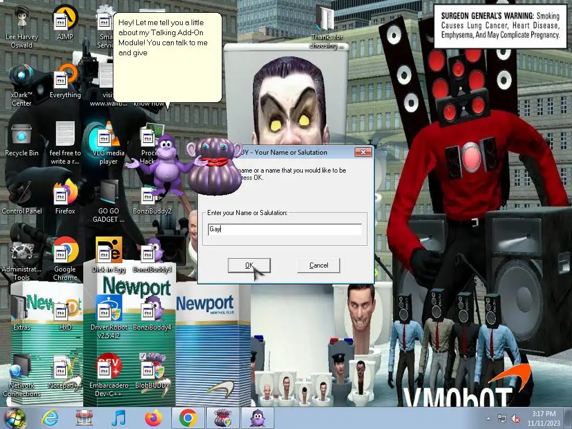Show hidden system tray icons
The height and width of the screenshot is (429, 572).
(488, 418)
